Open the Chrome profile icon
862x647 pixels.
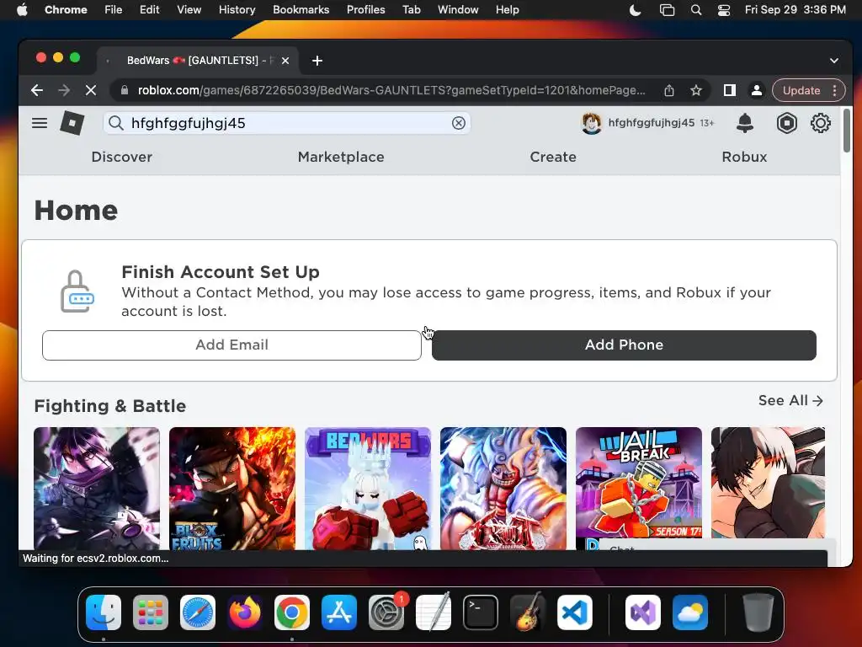point(757,90)
